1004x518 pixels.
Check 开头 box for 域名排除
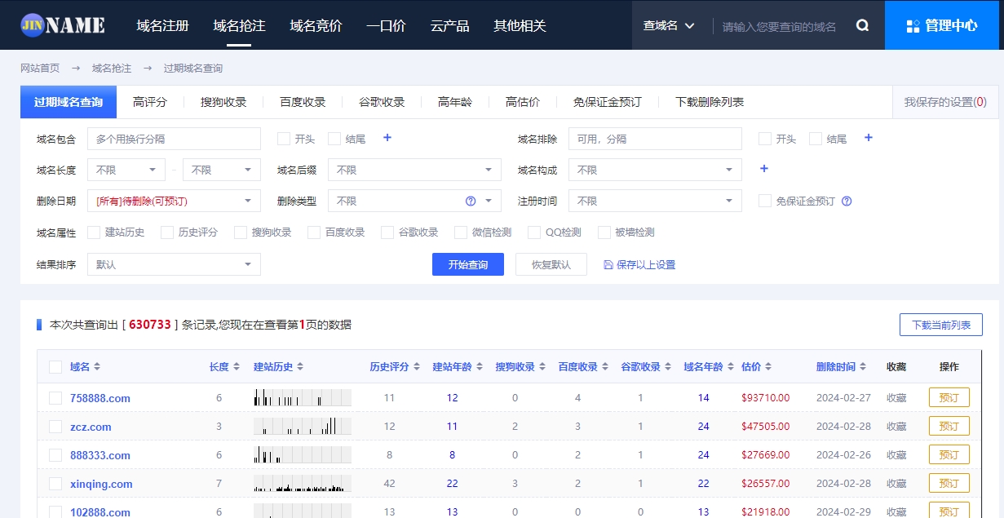tap(765, 139)
